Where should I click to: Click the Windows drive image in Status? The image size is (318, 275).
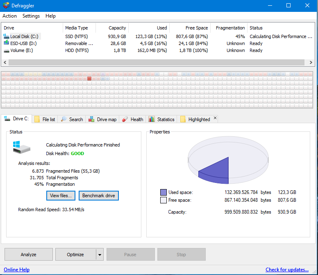click(x=21, y=147)
